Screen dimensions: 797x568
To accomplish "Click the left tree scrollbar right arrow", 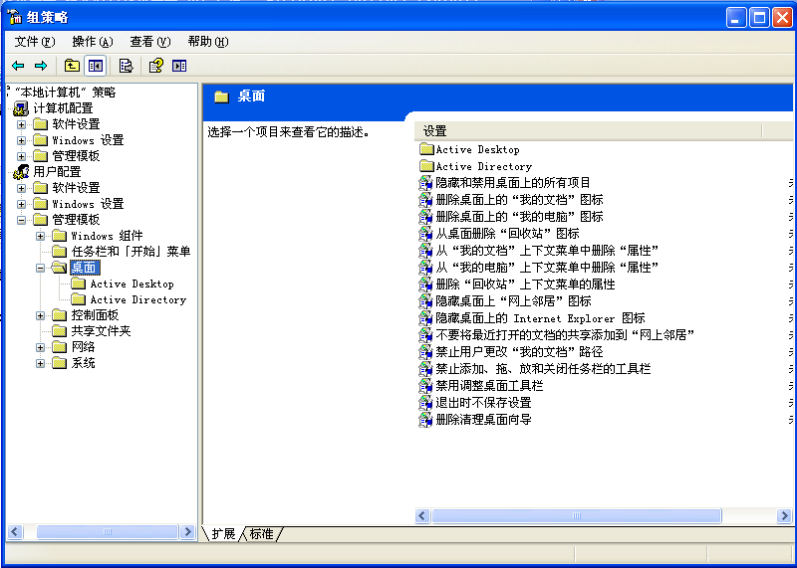I will pyautogui.click(x=187, y=531).
